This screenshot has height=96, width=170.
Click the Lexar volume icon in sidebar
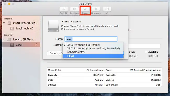(12, 45)
